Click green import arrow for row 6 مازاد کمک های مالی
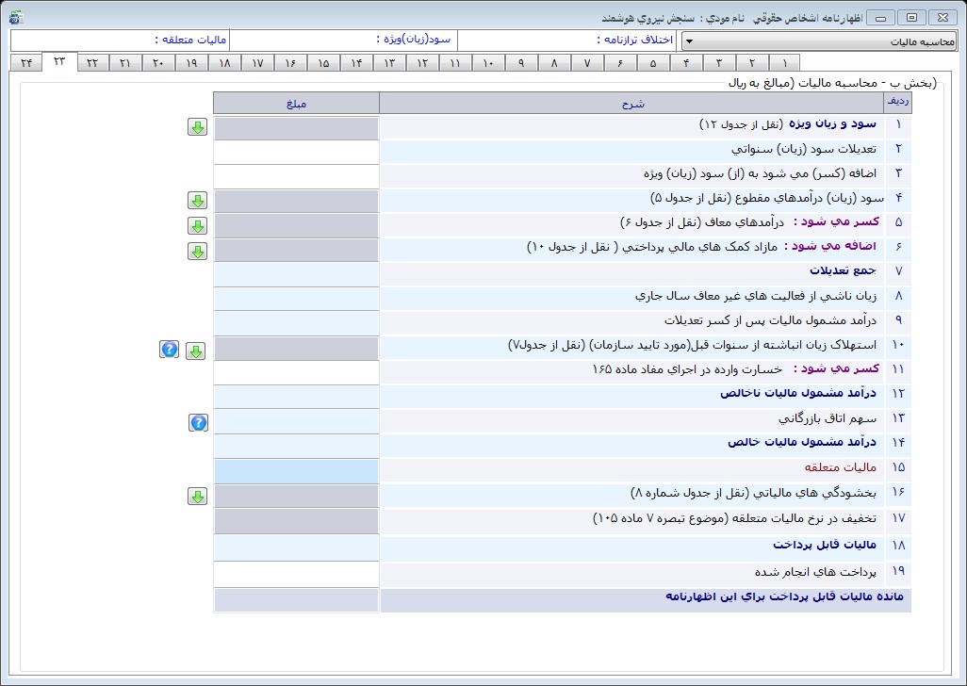Screen dimensions: 967x686 197,252
